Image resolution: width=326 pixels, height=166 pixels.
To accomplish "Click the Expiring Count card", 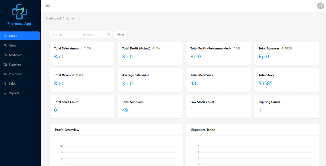I will click(x=286, y=107).
